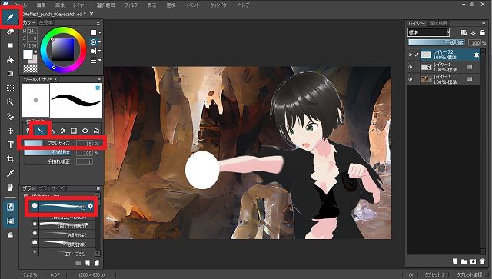The height and width of the screenshot is (279, 492).
Task: Expand color wheel mode dropdown arrow
Action: click(100, 42)
